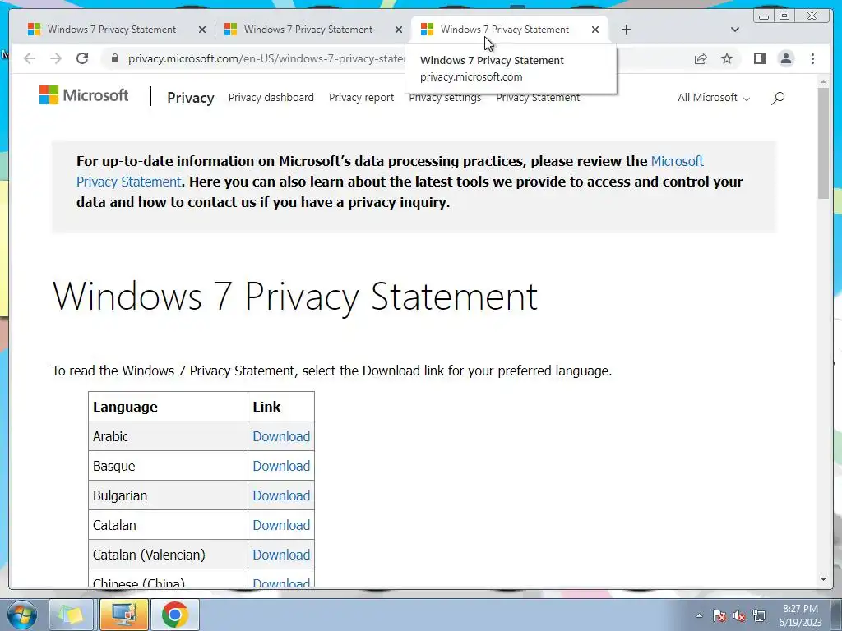
Task: Switch to the first Windows 7 Privacy Statement tab
Action: coord(112,30)
